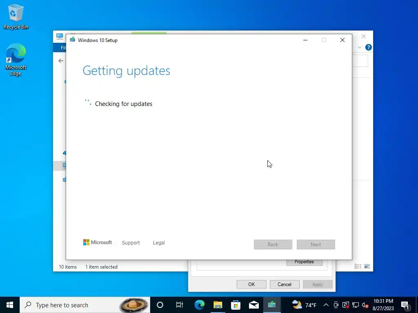
Task: Open Mail from the taskbar
Action: 254,305
